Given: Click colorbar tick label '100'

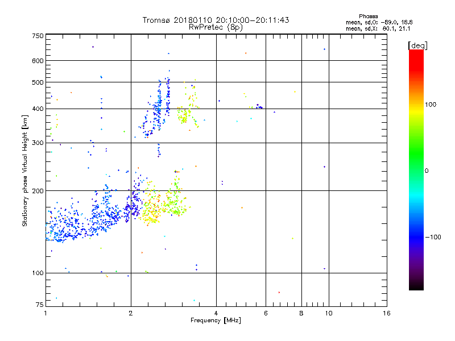Looking at the screenshot, I should point(431,105).
